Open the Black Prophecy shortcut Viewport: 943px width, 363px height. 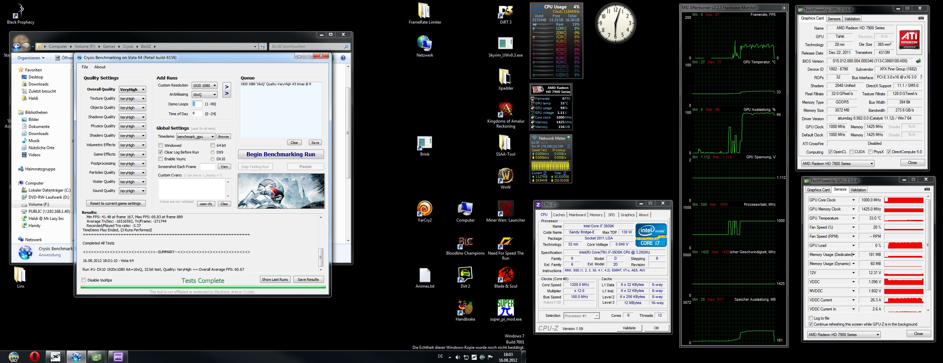tap(21, 13)
